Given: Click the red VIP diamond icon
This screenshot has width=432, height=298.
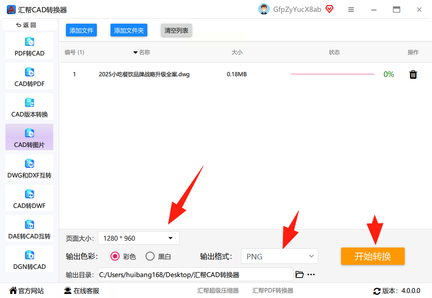Looking at the screenshot, I should (330, 9).
